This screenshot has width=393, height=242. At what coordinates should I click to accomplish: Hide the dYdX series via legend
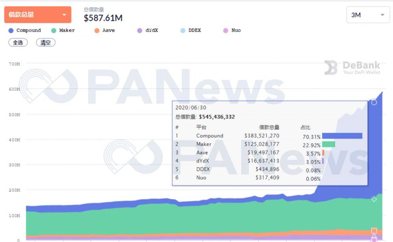click(x=151, y=30)
